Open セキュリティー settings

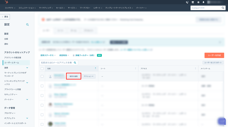coord(11,94)
